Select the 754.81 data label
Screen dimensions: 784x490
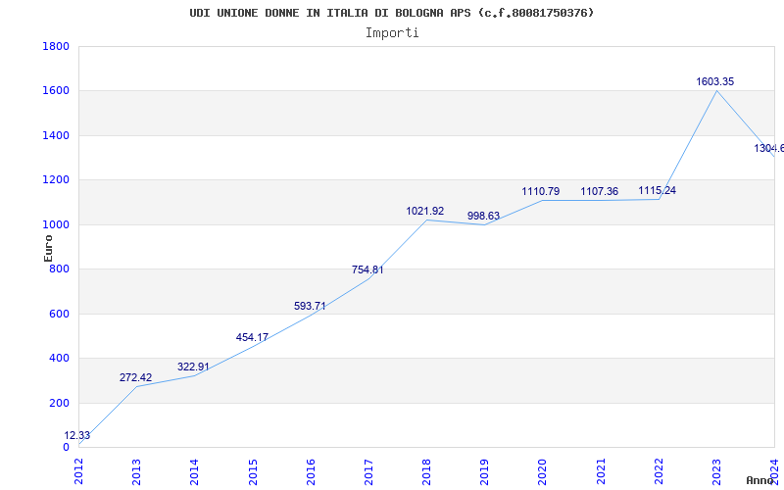point(367,270)
